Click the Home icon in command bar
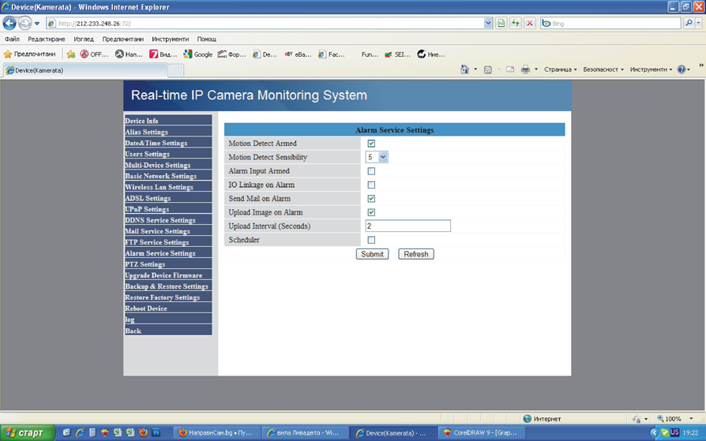706x441 pixels. point(464,69)
